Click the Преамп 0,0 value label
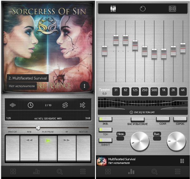 click(104, 92)
